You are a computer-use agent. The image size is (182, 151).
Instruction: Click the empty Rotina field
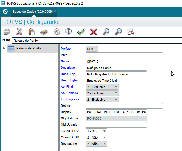click(124, 106)
